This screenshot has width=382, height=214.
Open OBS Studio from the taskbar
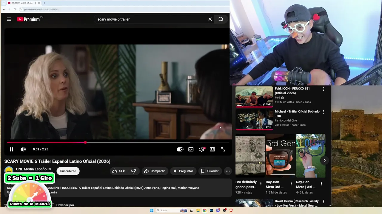[x=224, y=210]
